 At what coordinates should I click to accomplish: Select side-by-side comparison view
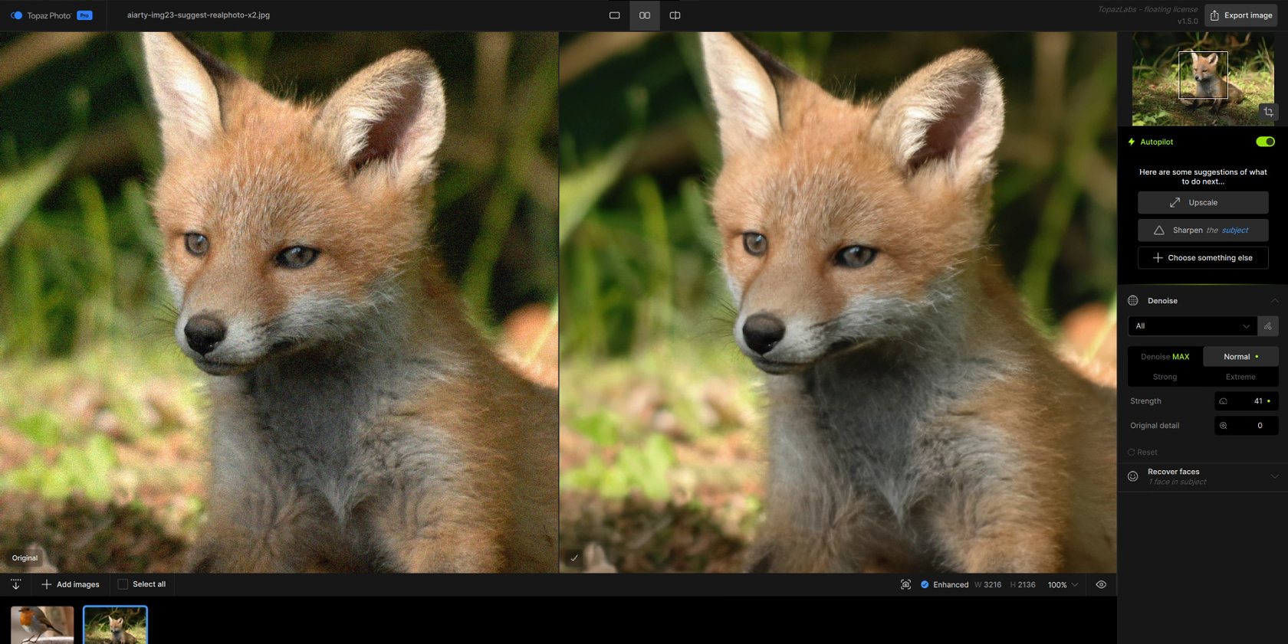point(645,15)
